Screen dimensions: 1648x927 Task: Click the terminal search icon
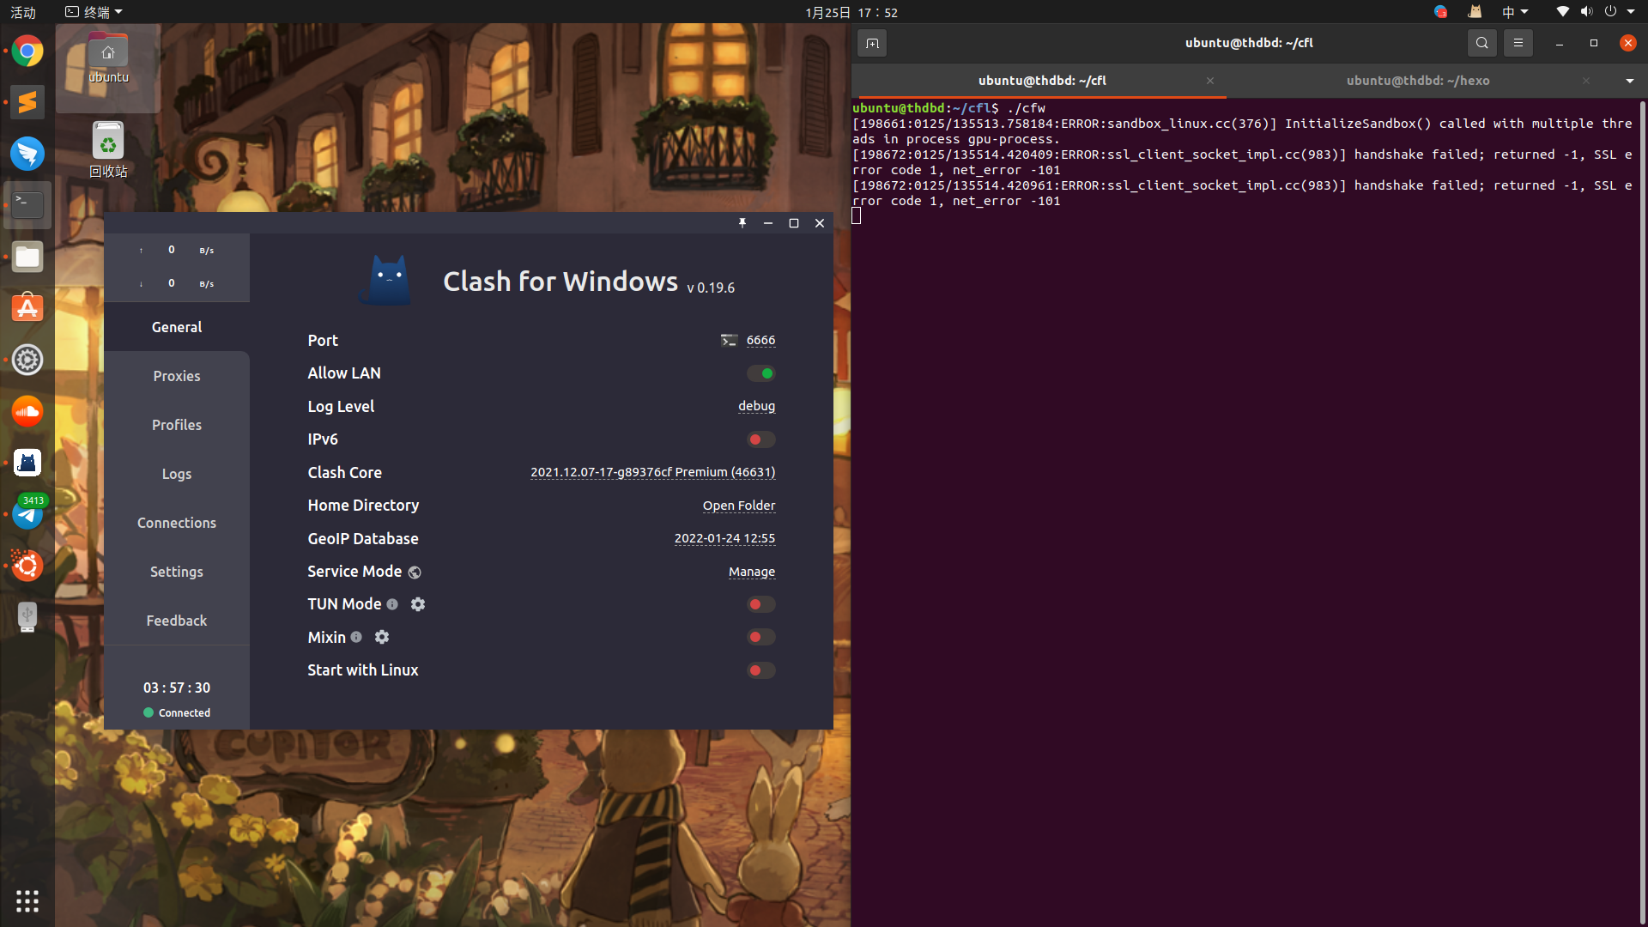point(1481,43)
